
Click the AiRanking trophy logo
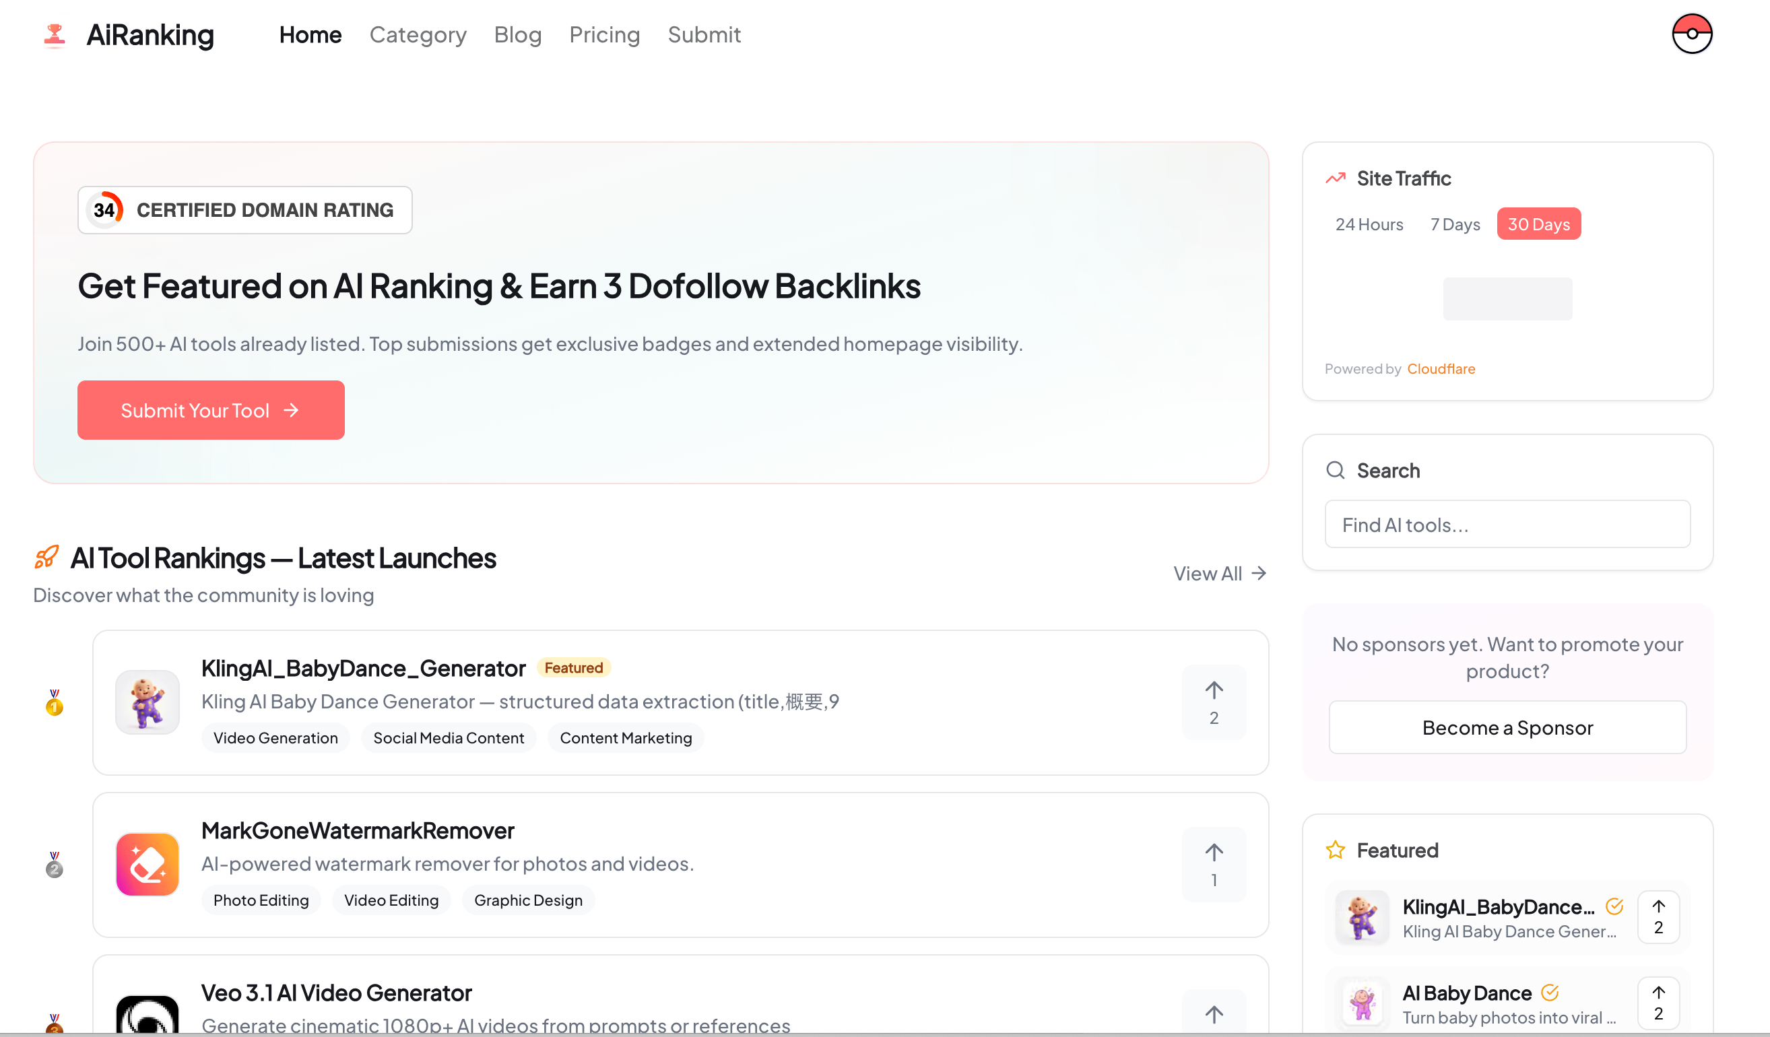coord(53,34)
